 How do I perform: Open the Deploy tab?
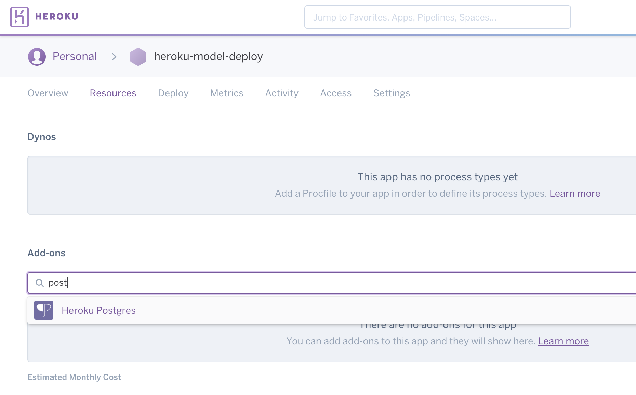[173, 93]
